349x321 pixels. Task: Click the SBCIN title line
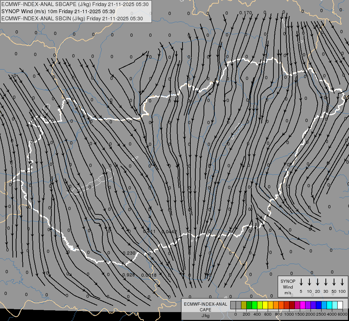pyautogui.click(x=72, y=19)
